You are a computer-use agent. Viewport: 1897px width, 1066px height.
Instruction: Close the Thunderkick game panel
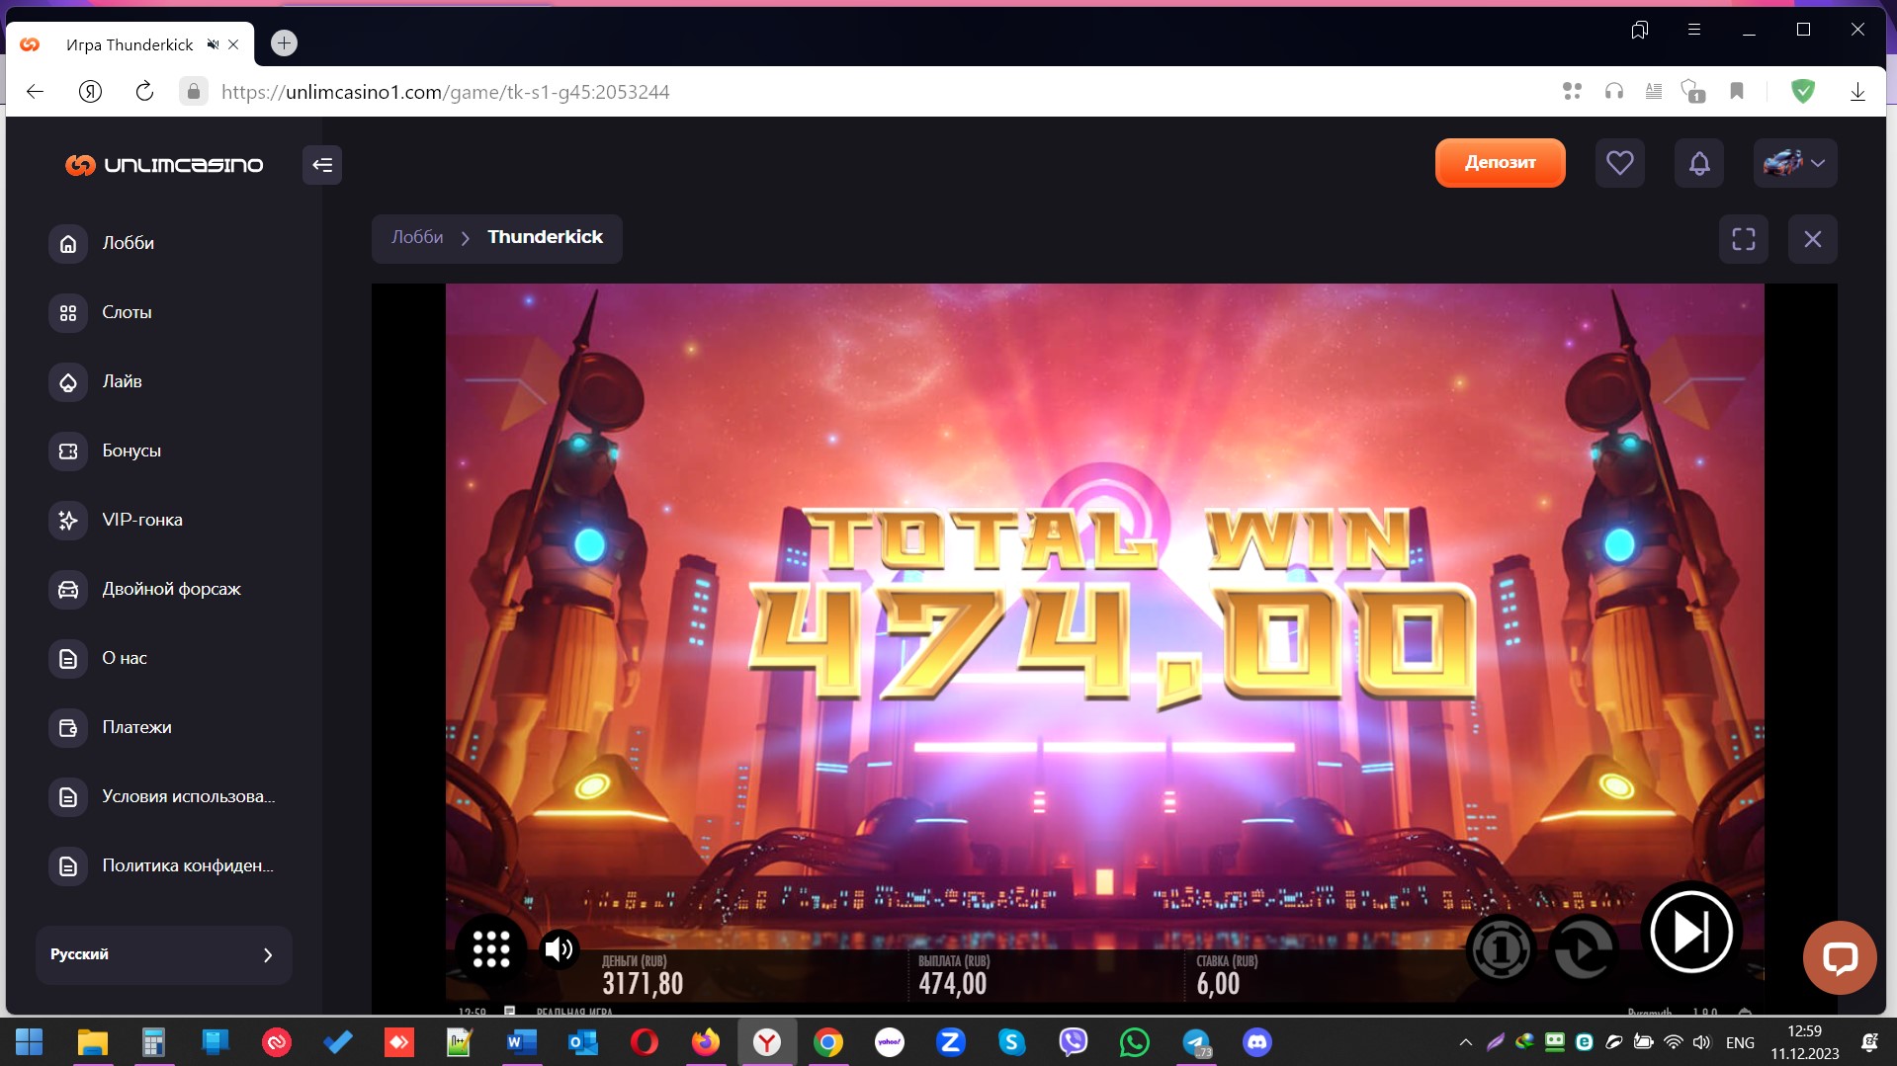coord(1812,239)
